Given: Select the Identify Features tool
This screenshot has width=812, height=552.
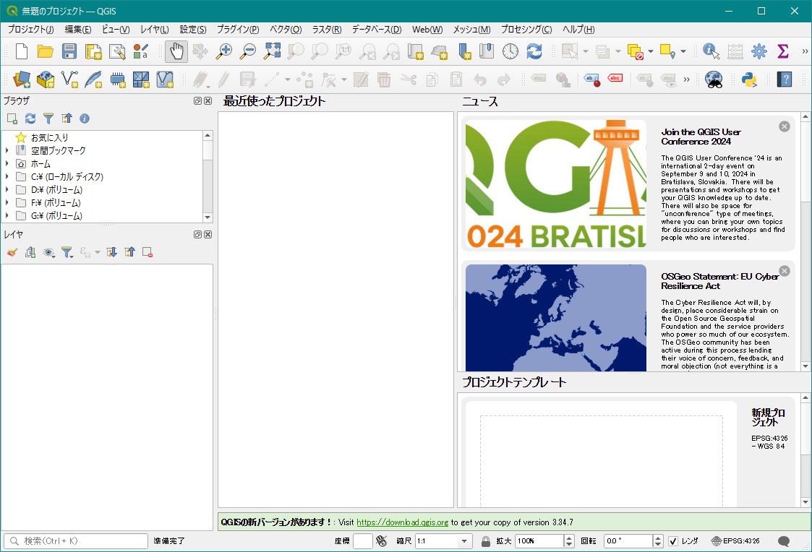Looking at the screenshot, I should (x=711, y=51).
